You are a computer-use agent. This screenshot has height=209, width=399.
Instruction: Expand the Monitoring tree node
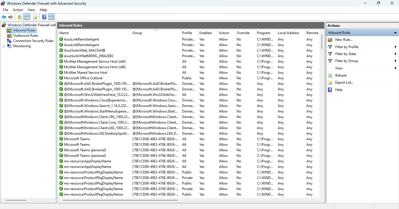pyautogui.click(x=4, y=46)
